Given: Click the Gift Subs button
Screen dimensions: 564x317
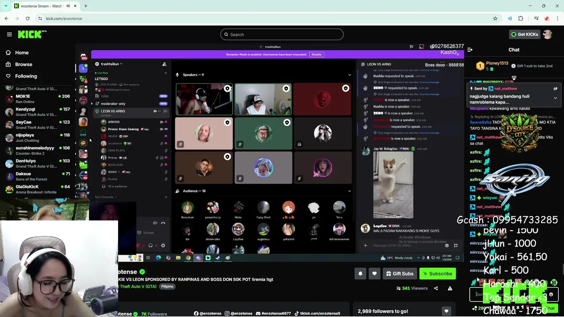Looking at the screenshot, I should point(400,274).
